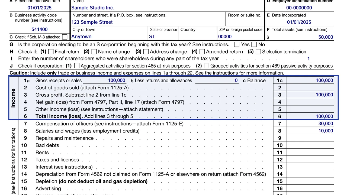Click the Employer identification number field
Screen dimensions: 347x195
(299, 8)
